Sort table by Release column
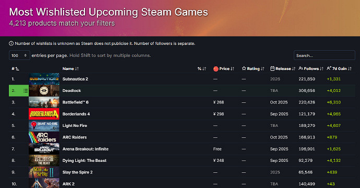 point(283,69)
